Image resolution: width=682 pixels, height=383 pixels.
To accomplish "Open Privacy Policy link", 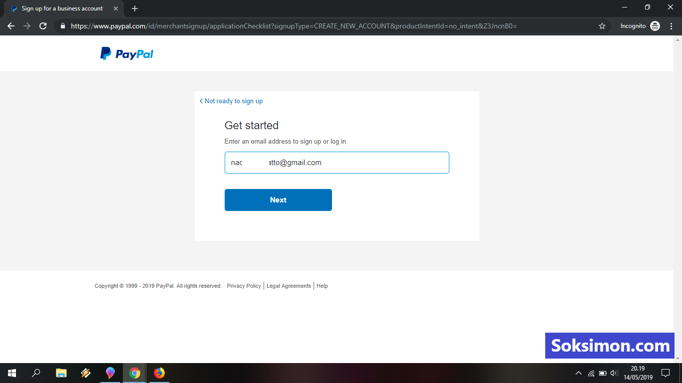I will (x=244, y=286).
